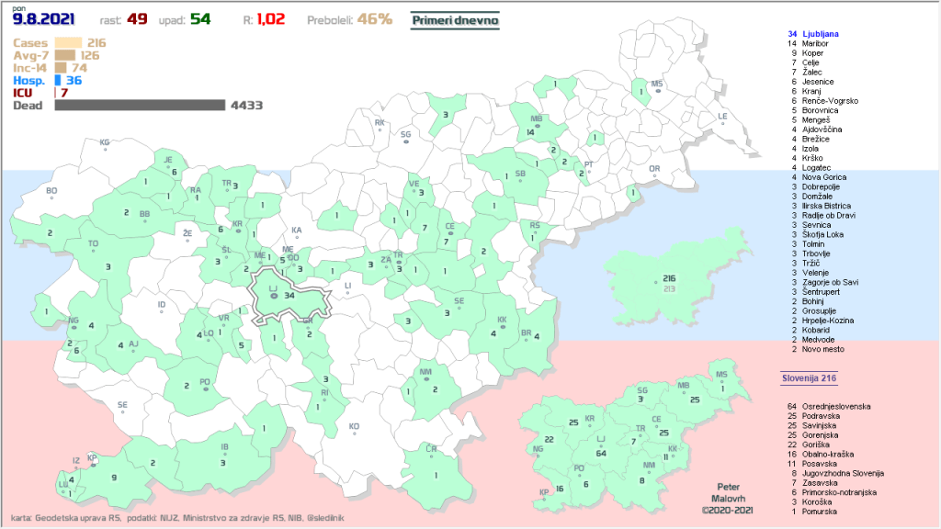
Task: Click the ID map marker
Action: 162,305
